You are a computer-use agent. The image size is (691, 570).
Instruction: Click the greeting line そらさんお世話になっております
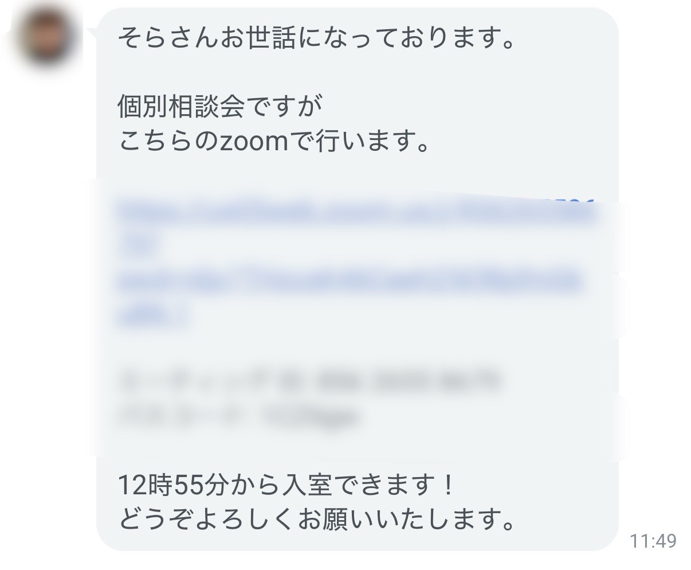[315, 38]
